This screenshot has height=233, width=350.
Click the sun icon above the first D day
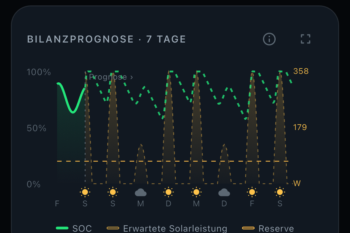pyautogui.click(x=168, y=192)
